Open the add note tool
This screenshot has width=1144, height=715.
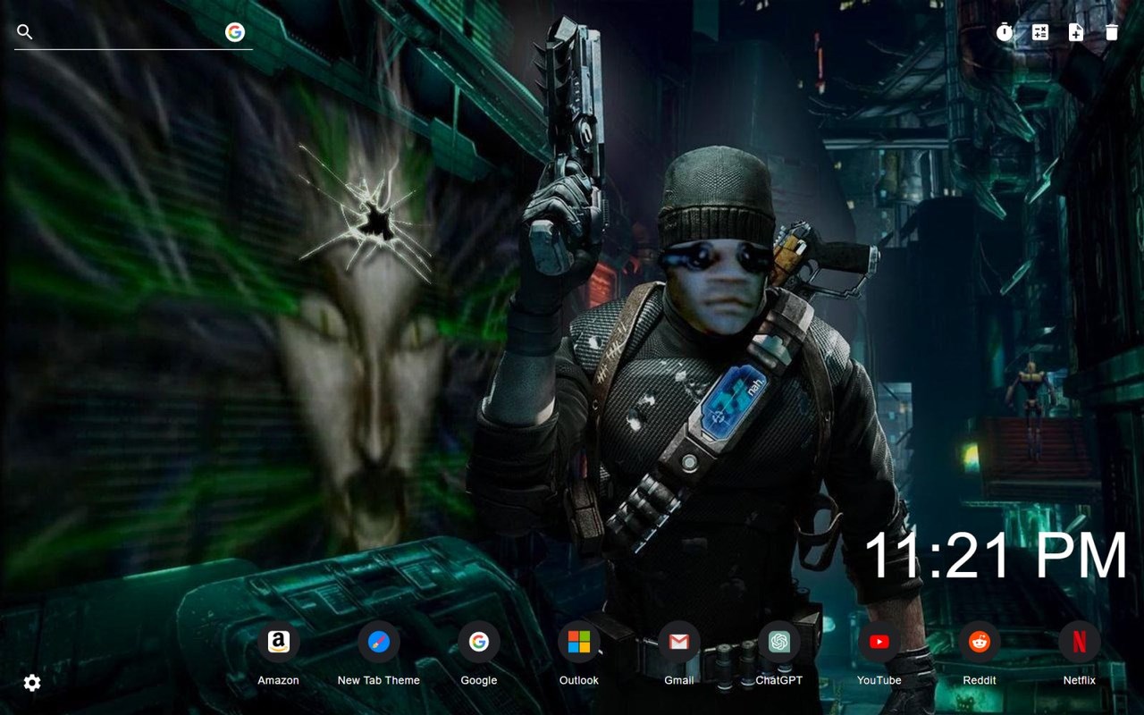[1076, 32]
